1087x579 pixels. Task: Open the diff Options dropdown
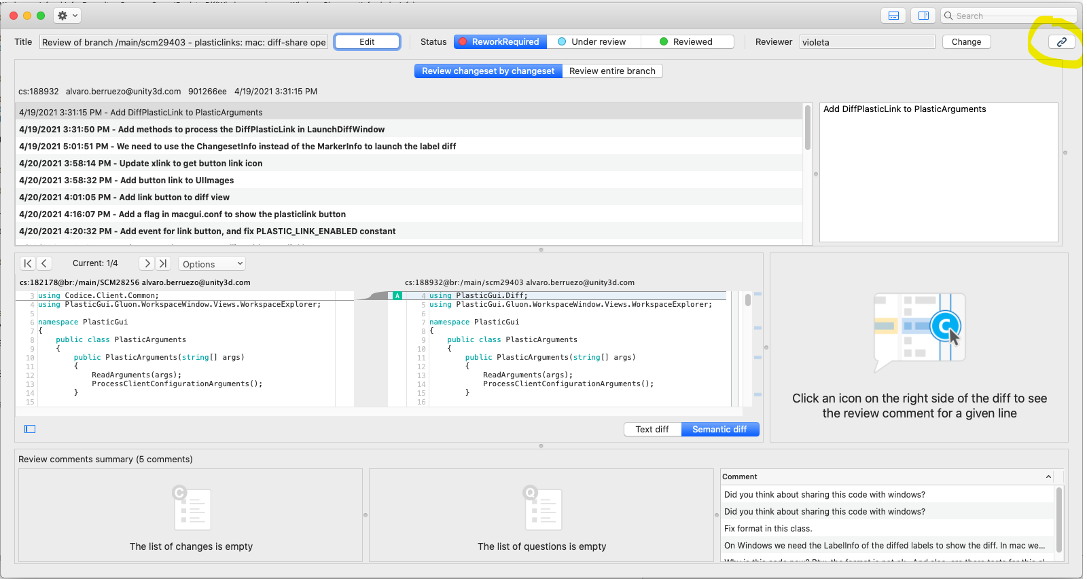pyautogui.click(x=212, y=264)
